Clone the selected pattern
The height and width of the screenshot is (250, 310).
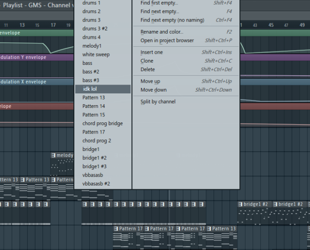click(x=186, y=61)
